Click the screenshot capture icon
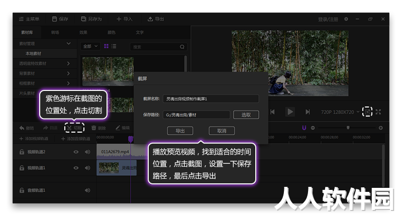402x216 pixels. coord(367,112)
